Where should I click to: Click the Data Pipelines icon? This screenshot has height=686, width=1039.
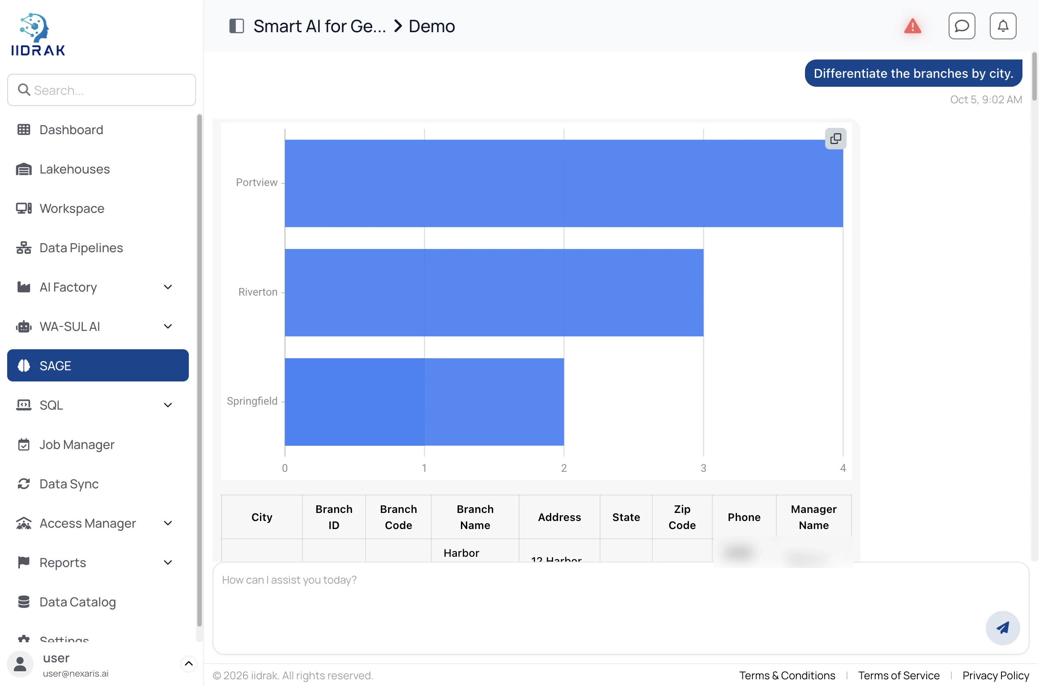(24, 248)
